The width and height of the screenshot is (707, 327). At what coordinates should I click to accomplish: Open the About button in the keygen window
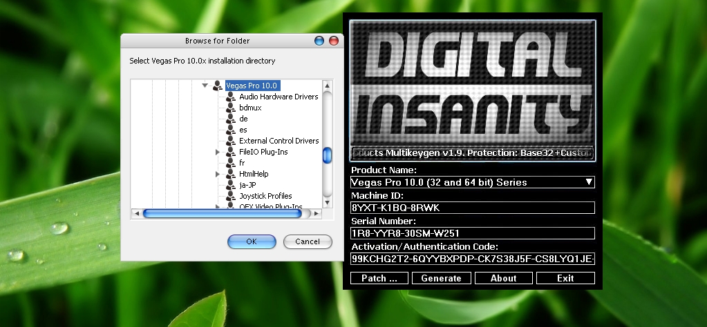[503, 278]
